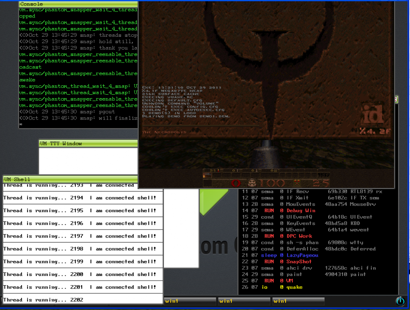Image resolution: width=410 pixels, height=310 pixels.
Task: Click the blue power icon in taskbar
Action: click(400, 301)
